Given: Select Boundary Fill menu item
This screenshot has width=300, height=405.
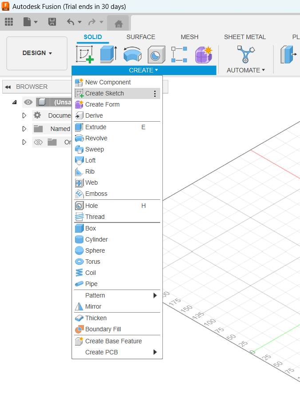Looking at the screenshot, I should [117, 329].
